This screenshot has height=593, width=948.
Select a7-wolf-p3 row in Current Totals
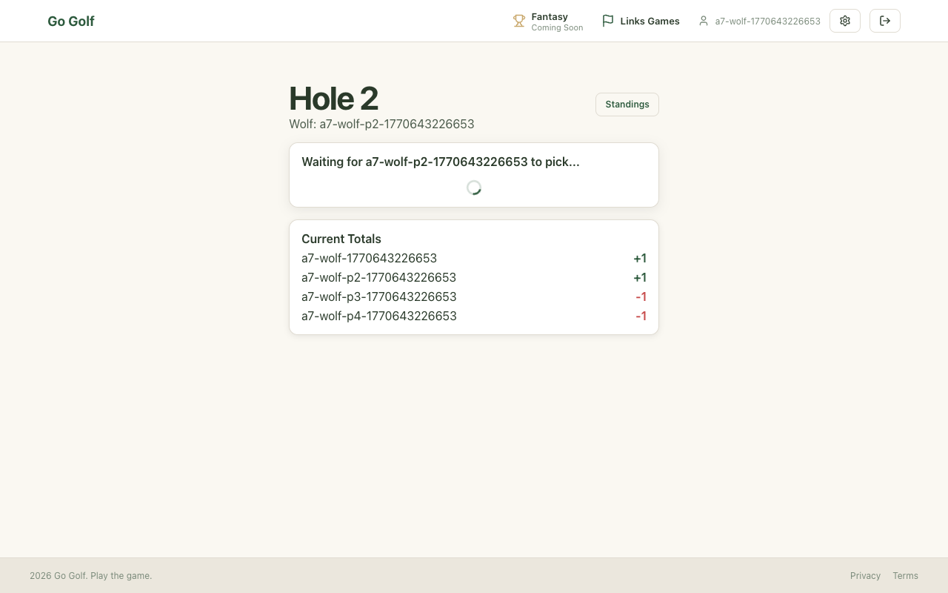coord(378,296)
